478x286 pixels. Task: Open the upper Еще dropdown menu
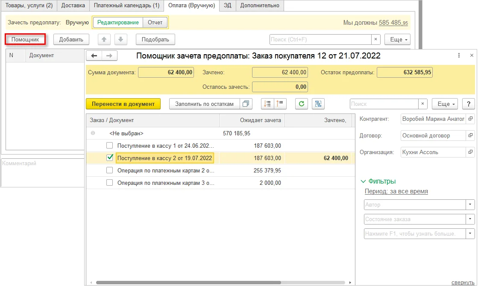398,40
